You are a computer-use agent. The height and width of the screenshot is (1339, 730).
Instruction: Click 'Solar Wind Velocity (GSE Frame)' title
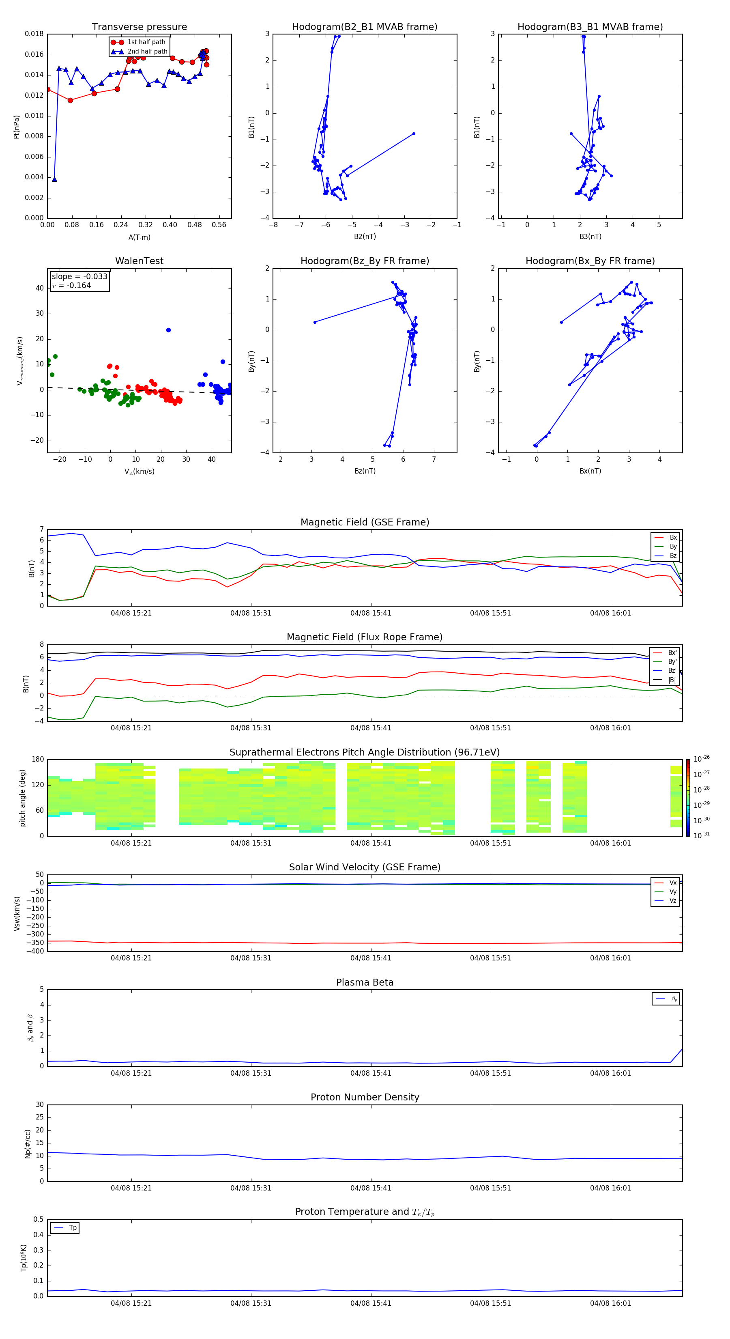coord(365,868)
